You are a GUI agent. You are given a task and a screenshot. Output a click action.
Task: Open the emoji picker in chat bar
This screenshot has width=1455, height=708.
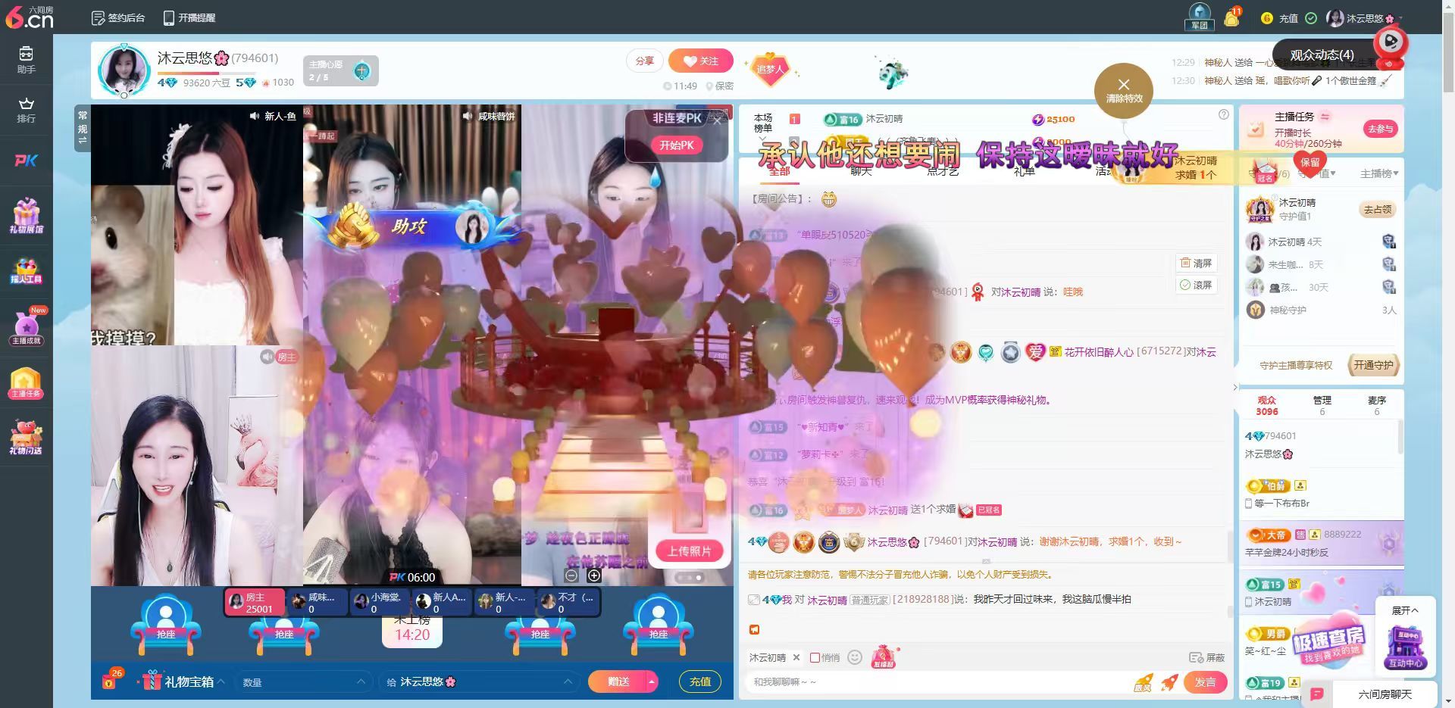[855, 657]
